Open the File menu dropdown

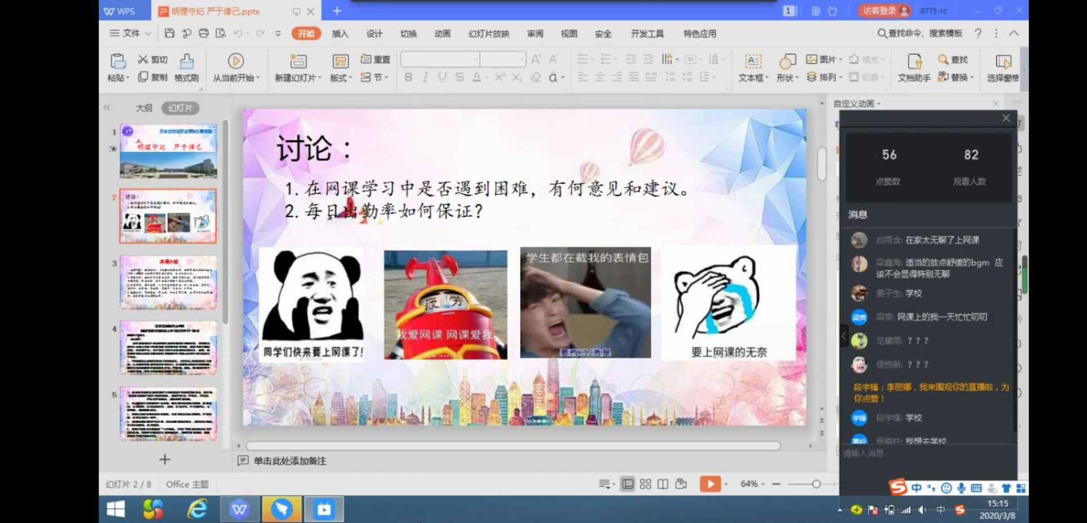click(131, 33)
